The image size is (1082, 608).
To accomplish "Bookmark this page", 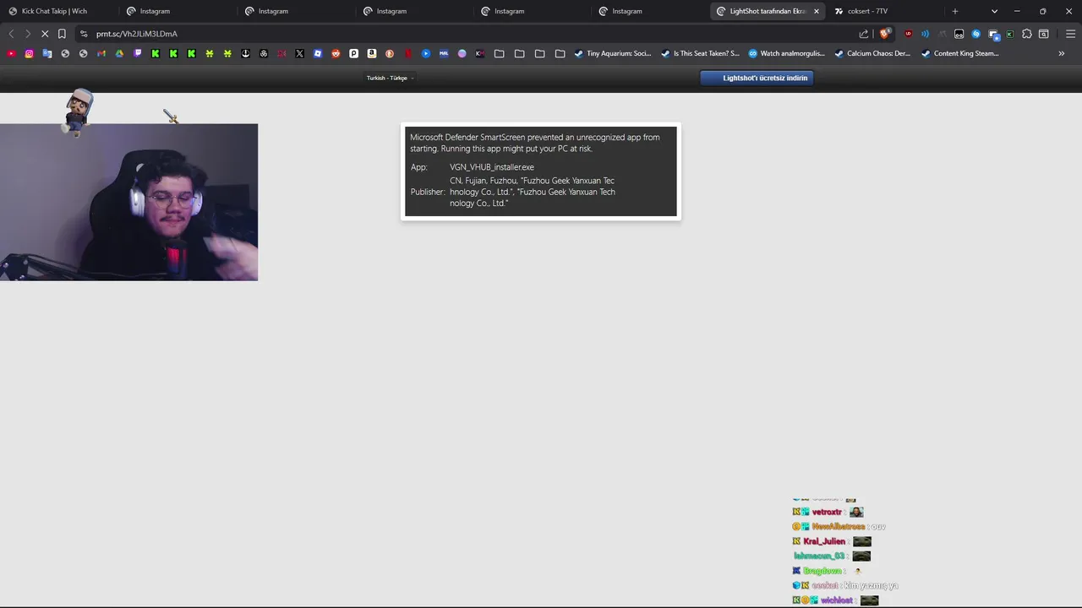I will click(x=62, y=34).
